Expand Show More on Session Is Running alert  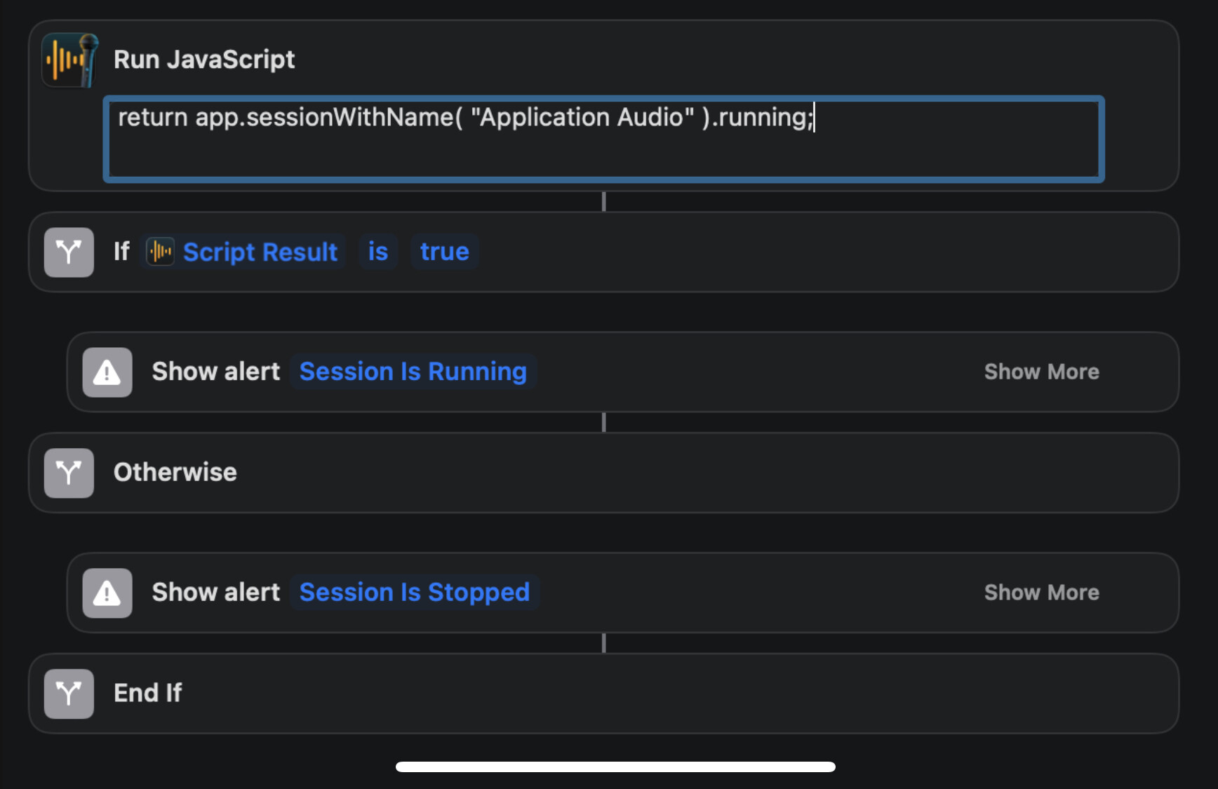[1041, 372]
